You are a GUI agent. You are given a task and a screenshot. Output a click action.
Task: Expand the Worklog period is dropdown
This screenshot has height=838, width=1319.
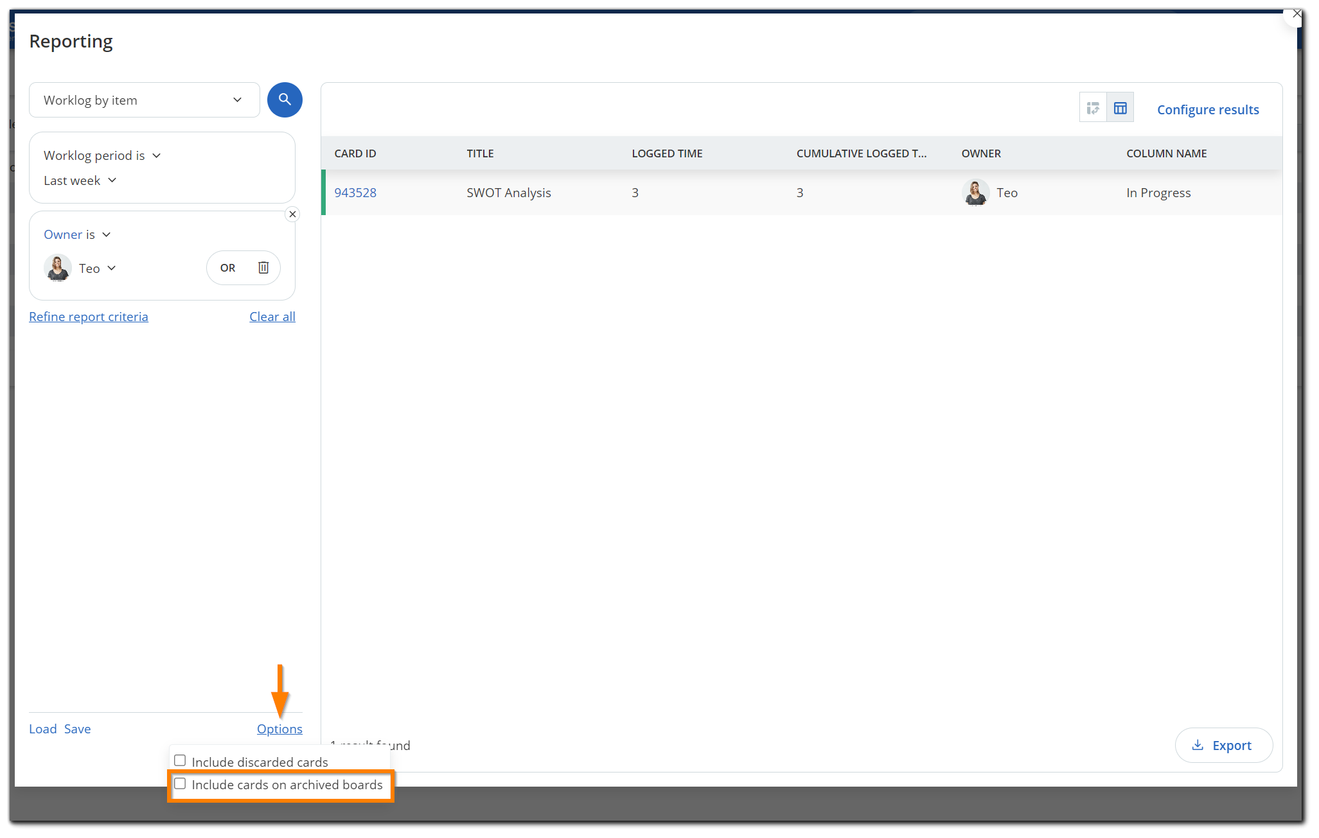pyautogui.click(x=102, y=155)
